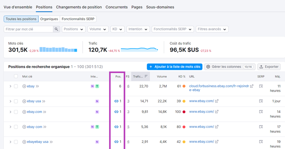Click sitelink chain icon in 'ebay usa' position
This screenshot has height=149, width=285.
click(116, 101)
